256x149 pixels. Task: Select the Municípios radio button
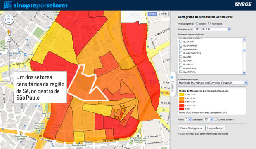(209, 23)
